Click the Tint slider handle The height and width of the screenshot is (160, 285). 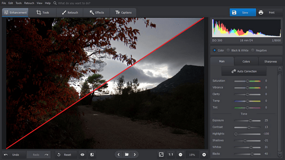point(247,108)
